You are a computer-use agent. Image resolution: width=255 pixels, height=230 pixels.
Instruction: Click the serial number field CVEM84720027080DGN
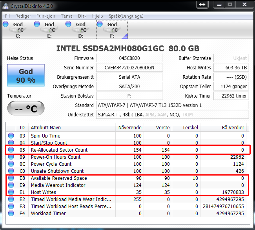(129, 67)
